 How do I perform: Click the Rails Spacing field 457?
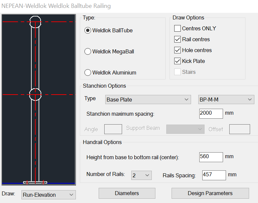click(x=214, y=175)
